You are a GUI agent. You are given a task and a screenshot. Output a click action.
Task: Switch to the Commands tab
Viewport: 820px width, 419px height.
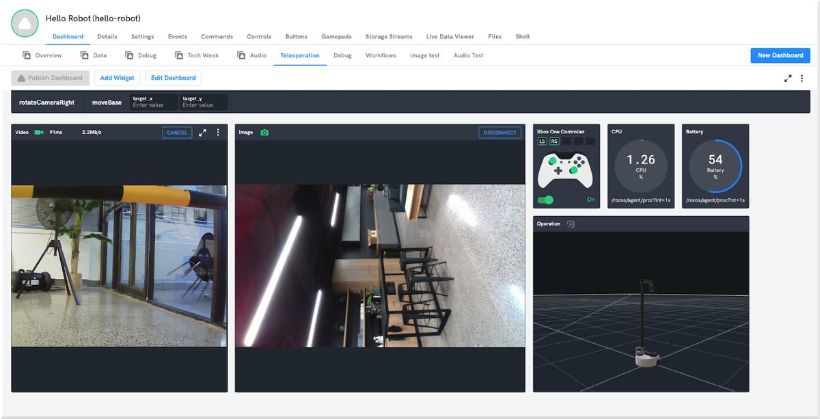coord(217,37)
